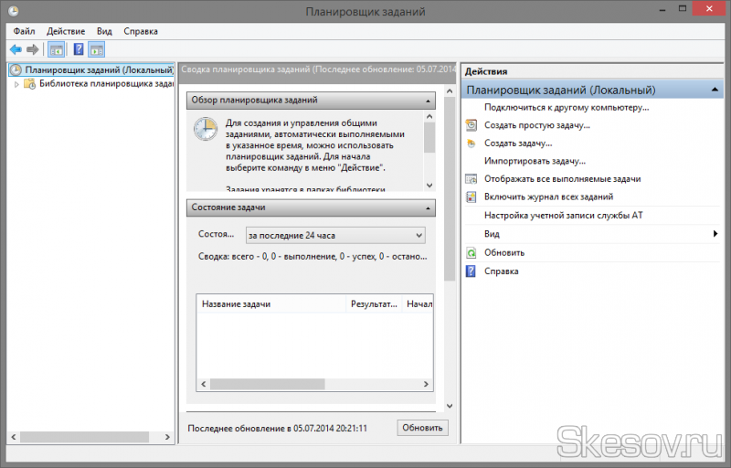Click the icon beside Создать задачу

click(471, 144)
